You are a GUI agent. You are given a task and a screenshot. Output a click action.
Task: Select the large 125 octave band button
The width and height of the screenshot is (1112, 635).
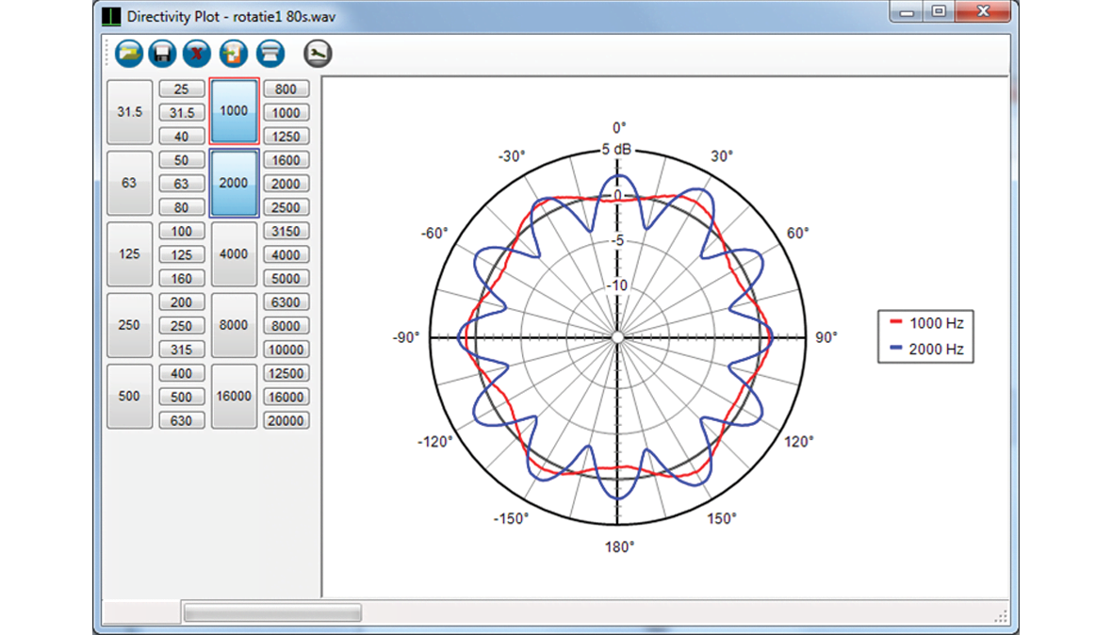(129, 254)
